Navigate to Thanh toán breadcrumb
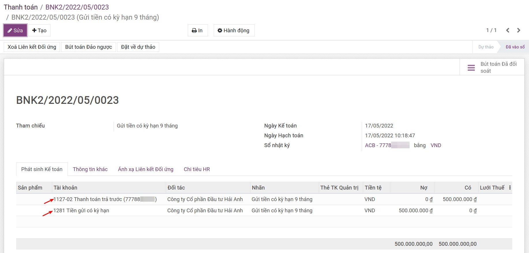 click(21, 7)
